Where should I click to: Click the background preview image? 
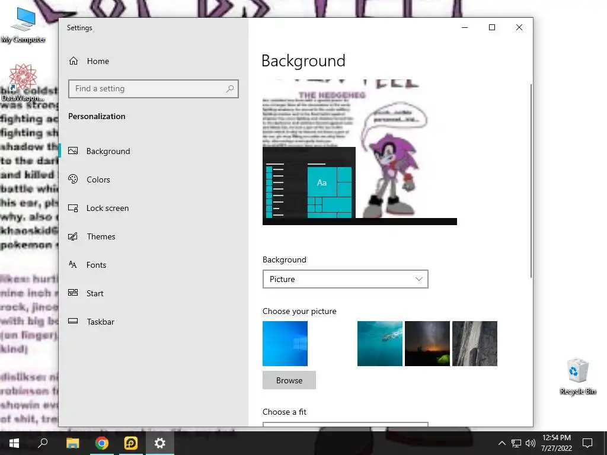360,152
